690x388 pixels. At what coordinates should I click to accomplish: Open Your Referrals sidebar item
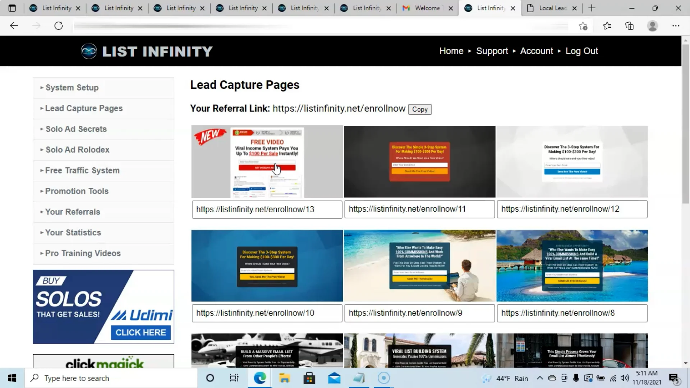(103, 212)
